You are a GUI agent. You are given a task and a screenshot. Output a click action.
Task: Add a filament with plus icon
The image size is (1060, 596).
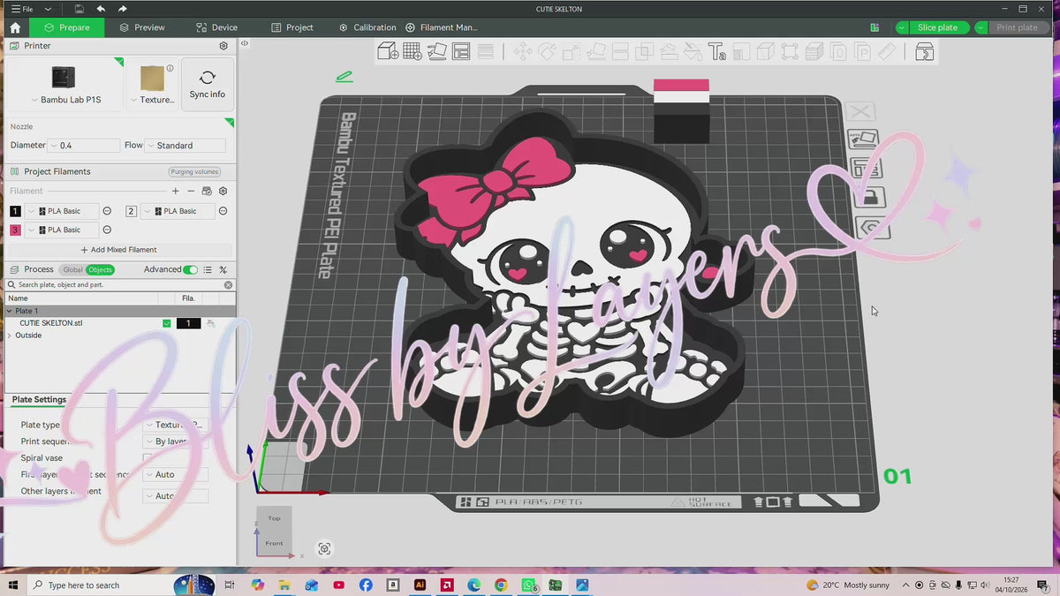[175, 191]
